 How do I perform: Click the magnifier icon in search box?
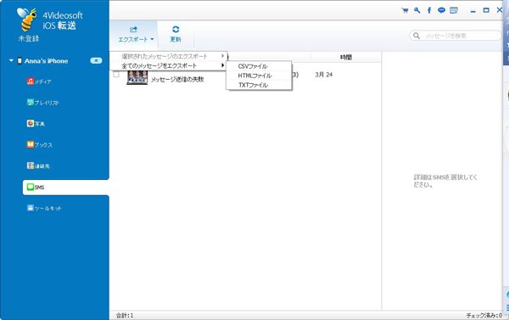coord(417,36)
